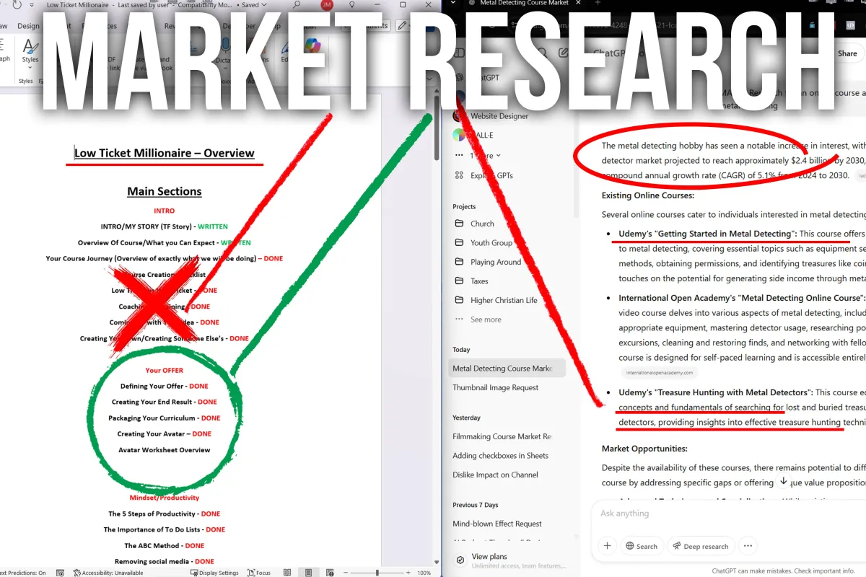Select Web Layout view in Word
This screenshot has width=866, height=577.
point(328,573)
